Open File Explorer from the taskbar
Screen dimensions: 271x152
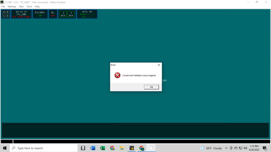pyautogui.click(x=122, y=148)
